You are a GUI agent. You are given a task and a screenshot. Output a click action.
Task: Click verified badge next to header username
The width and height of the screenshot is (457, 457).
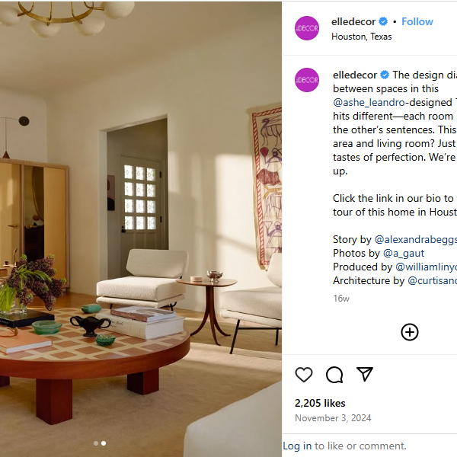point(383,21)
